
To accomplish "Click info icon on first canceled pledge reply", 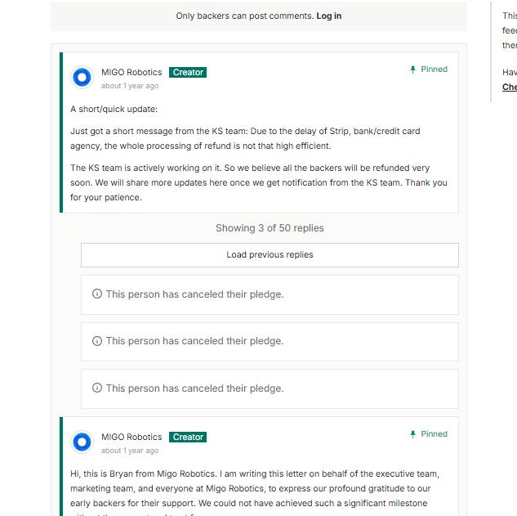I will click(97, 294).
